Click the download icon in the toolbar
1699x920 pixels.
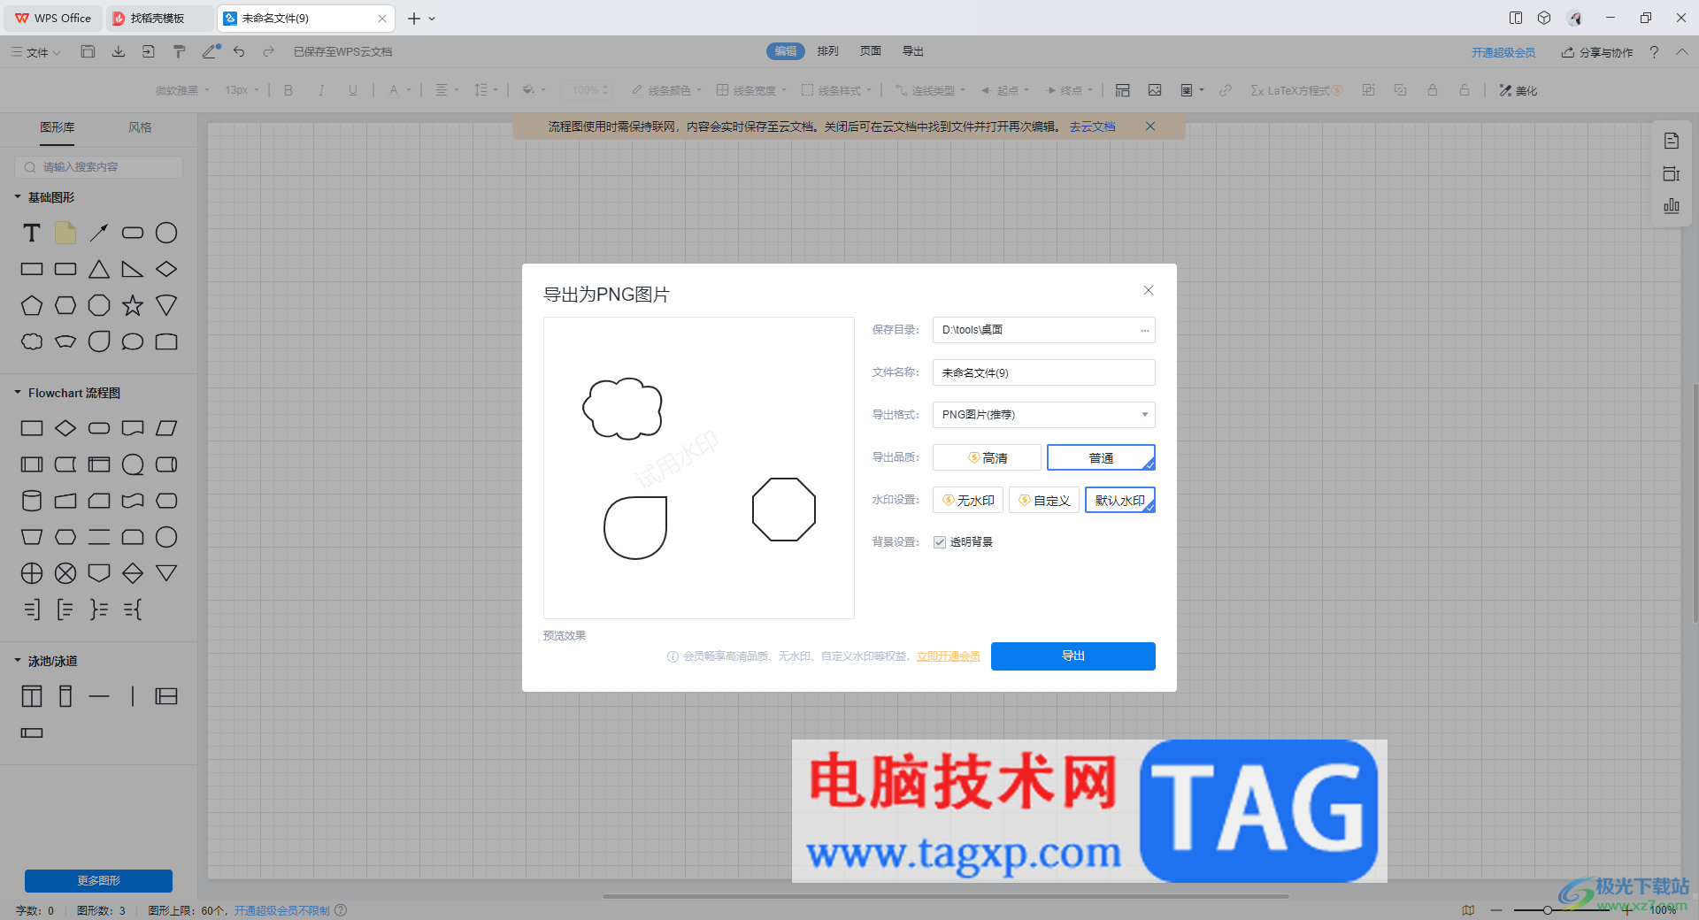(x=119, y=51)
